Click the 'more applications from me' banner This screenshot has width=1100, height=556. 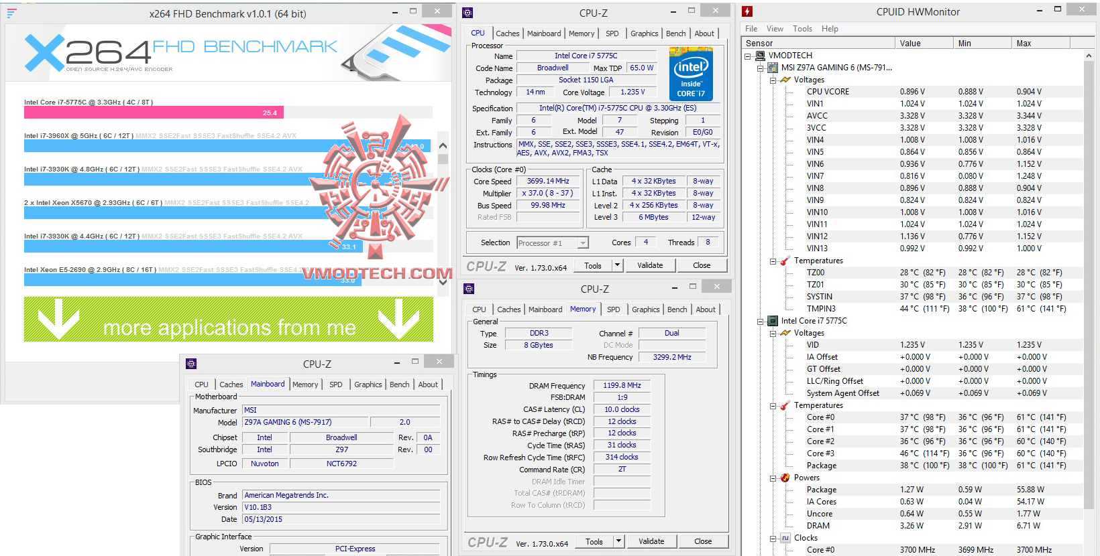tap(229, 319)
